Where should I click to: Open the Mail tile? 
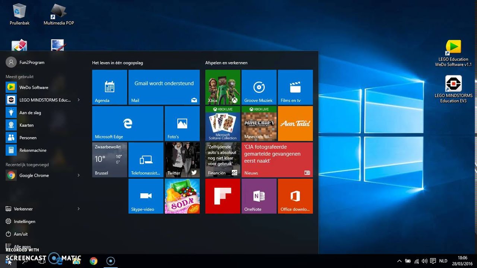[164, 87]
